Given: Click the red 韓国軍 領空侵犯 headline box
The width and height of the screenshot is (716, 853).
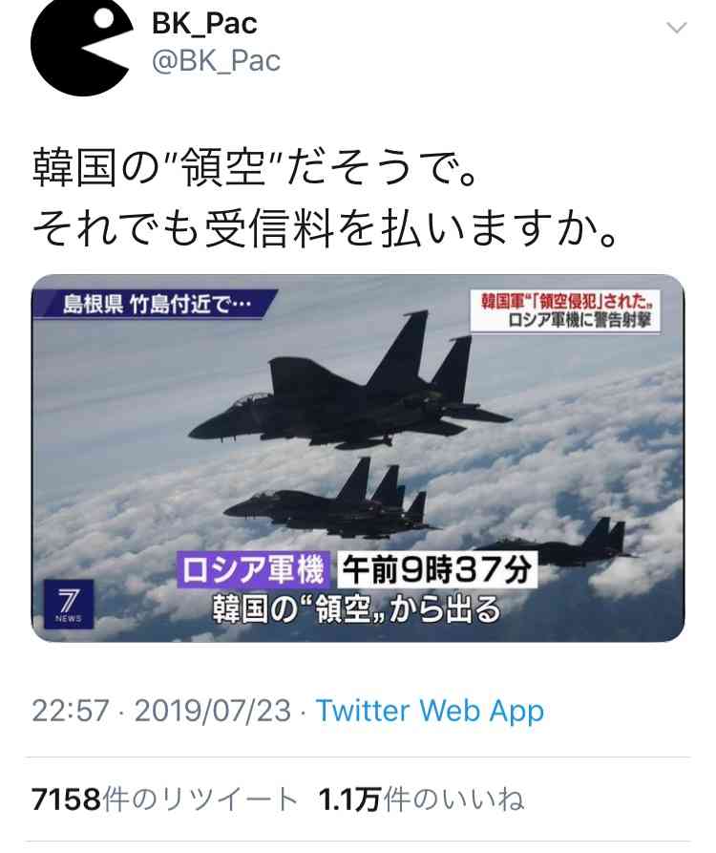Looking at the screenshot, I should [565, 311].
